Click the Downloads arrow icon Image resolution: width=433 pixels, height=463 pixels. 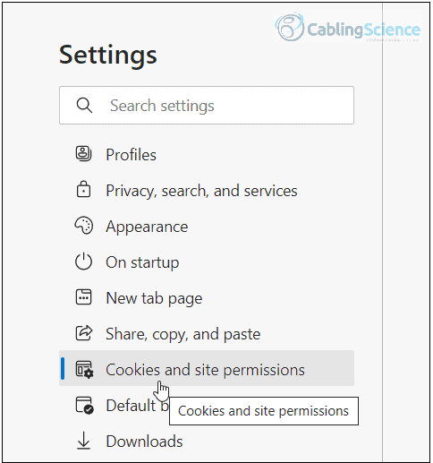click(83, 441)
